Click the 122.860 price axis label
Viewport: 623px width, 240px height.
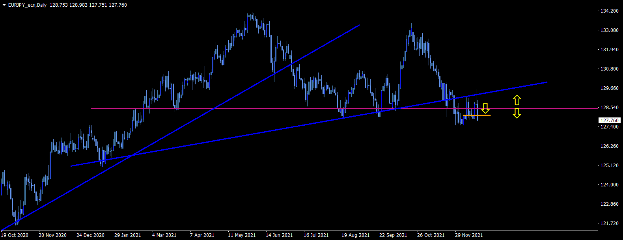609,204
